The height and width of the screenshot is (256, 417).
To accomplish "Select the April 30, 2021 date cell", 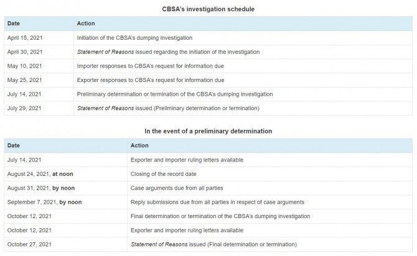I will click(24, 52).
